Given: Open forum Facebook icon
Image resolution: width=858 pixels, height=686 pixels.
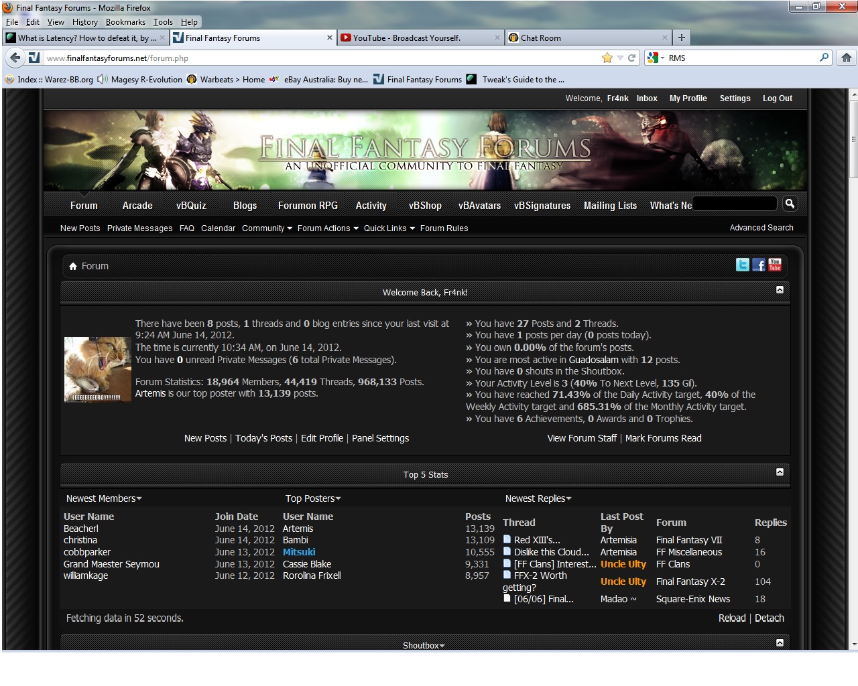Looking at the screenshot, I should 759,265.
